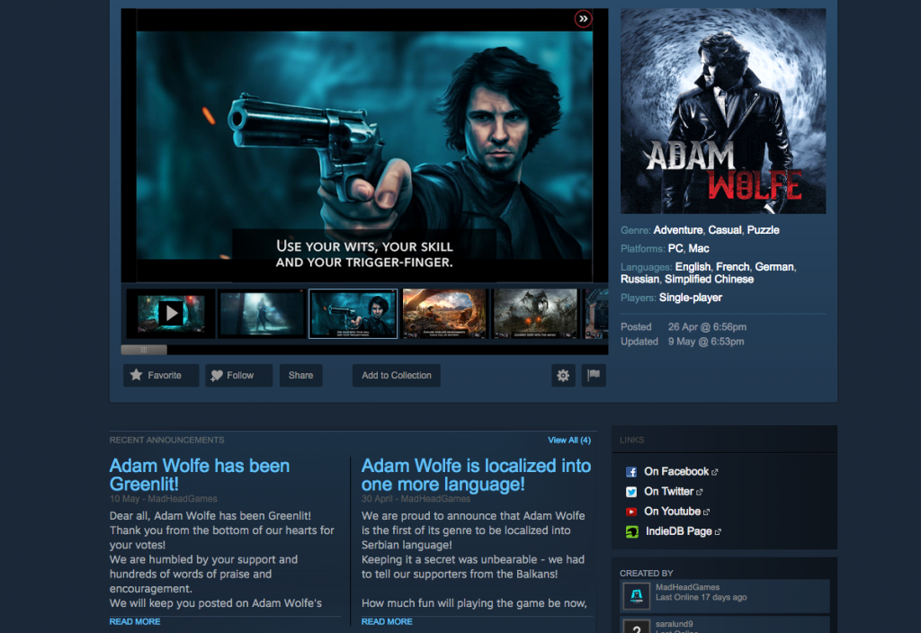The image size is (921, 633).
Task: Click the Russian language tag
Action: [x=639, y=279]
